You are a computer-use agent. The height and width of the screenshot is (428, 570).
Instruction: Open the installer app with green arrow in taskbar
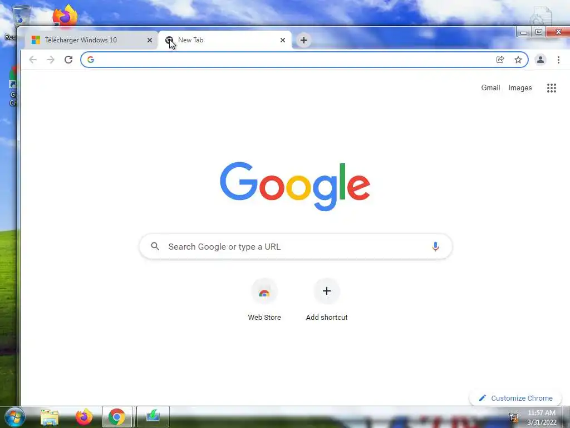pos(153,417)
